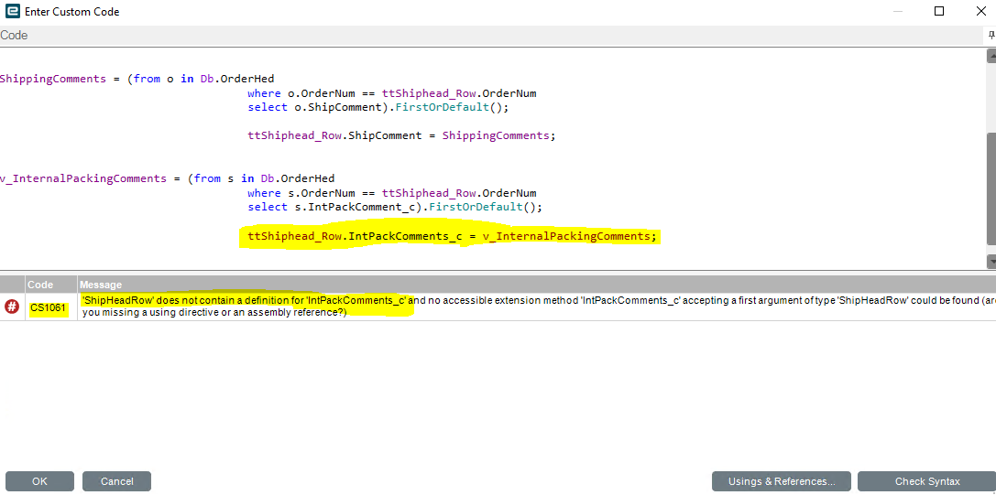Close the Enter Custom Code window
This screenshot has width=996, height=495.
pos(980,11)
